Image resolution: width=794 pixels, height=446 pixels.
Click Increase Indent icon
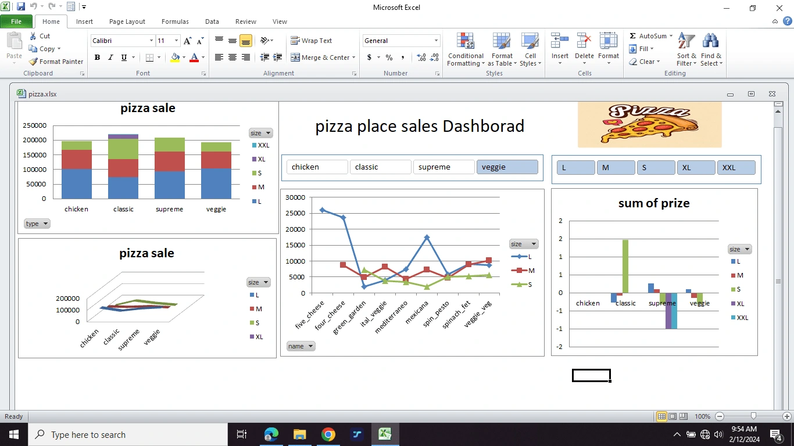(x=278, y=57)
